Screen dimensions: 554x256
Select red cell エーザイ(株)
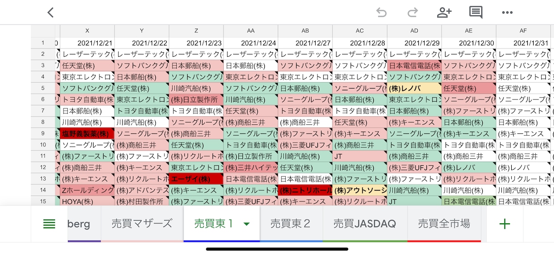click(196, 179)
